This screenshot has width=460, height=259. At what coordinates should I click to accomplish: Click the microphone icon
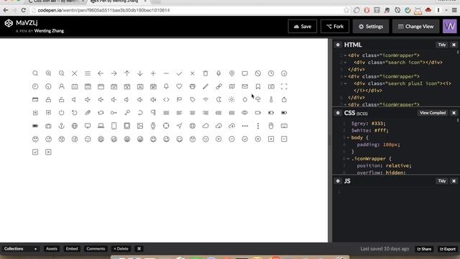coord(218,73)
